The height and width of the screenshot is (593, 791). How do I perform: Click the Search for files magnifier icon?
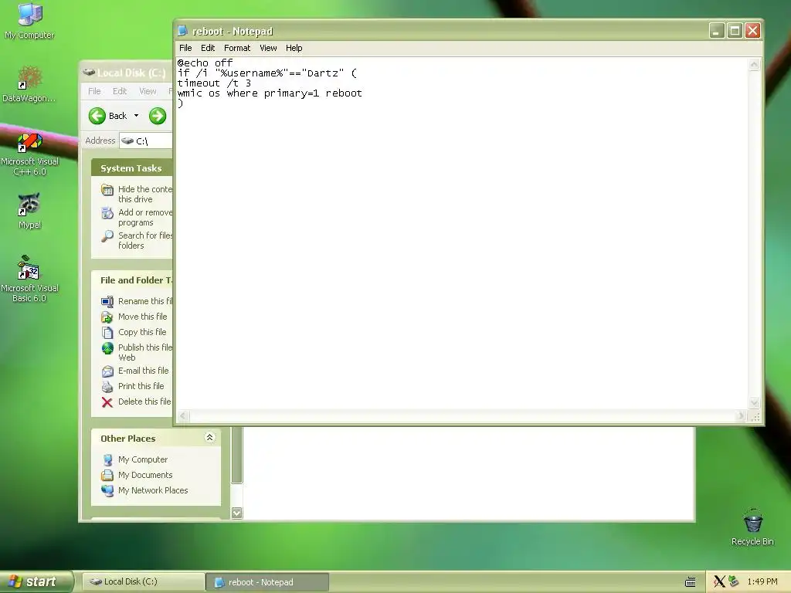pyautogui.click(x=107, y=236)
